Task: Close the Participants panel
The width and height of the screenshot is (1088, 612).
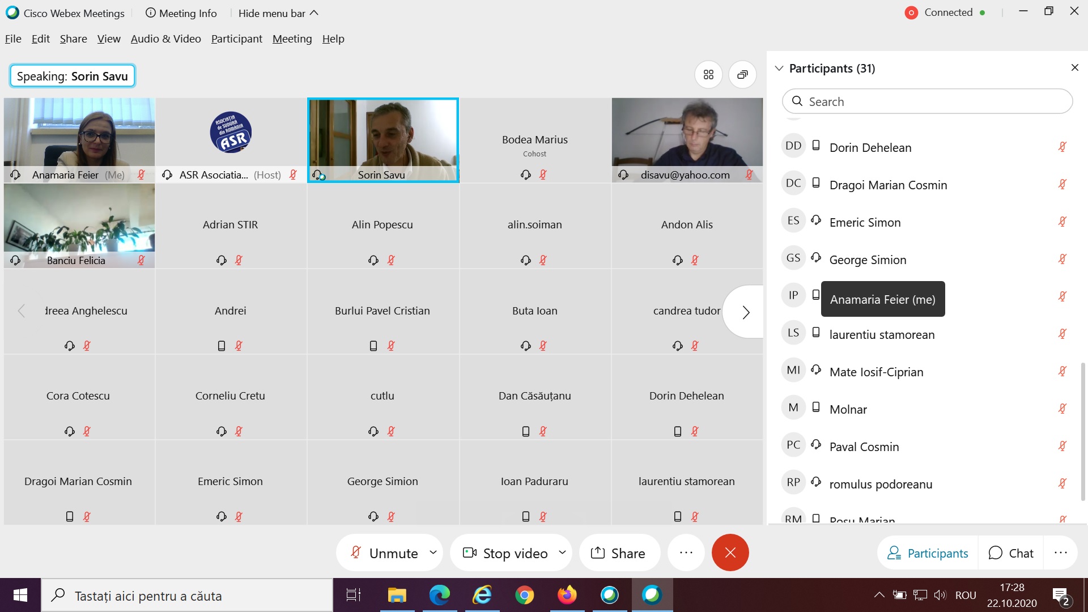Action: [1074, 68]
